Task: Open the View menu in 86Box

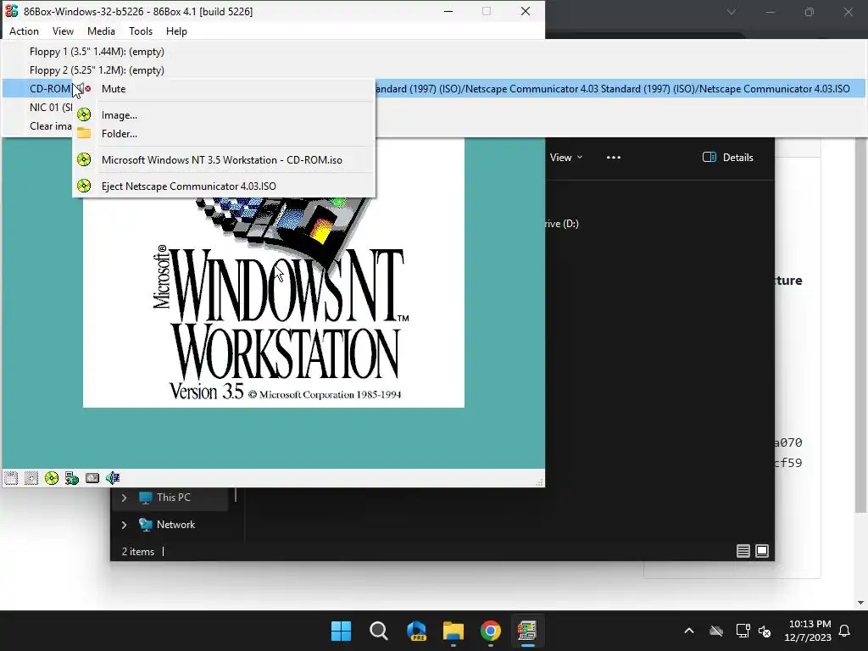Action: [x=63, y=31]
